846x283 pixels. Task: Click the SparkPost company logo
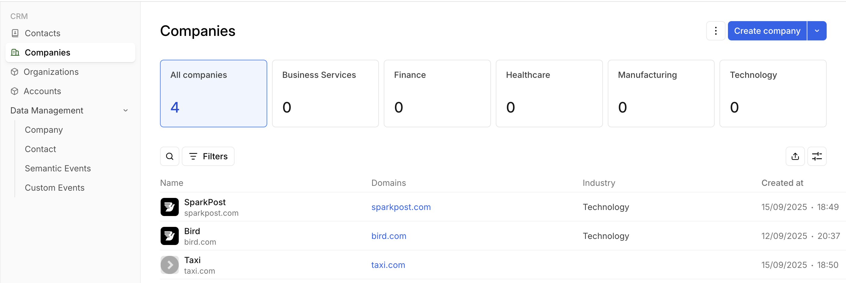pos(169,207)
